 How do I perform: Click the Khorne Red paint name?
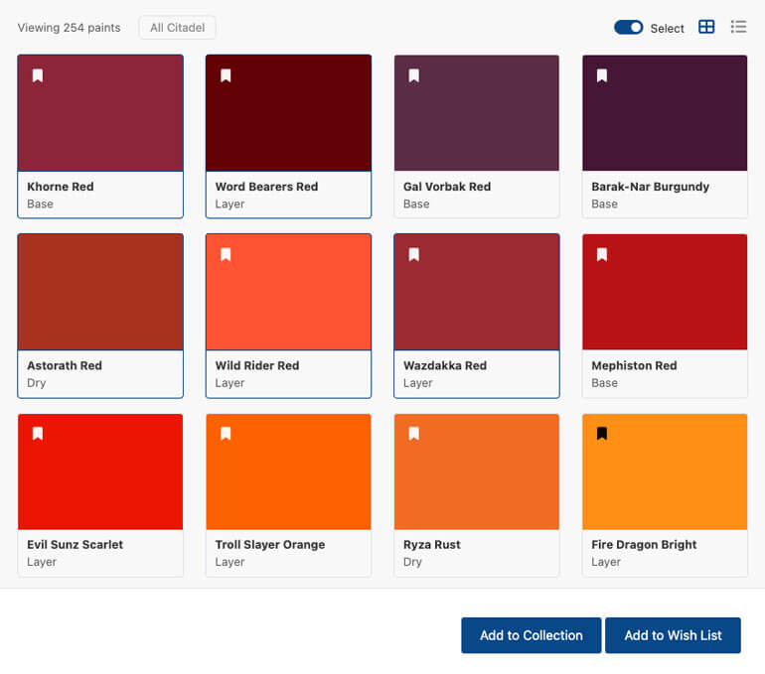pyautogui.click(x=61, y=187)
